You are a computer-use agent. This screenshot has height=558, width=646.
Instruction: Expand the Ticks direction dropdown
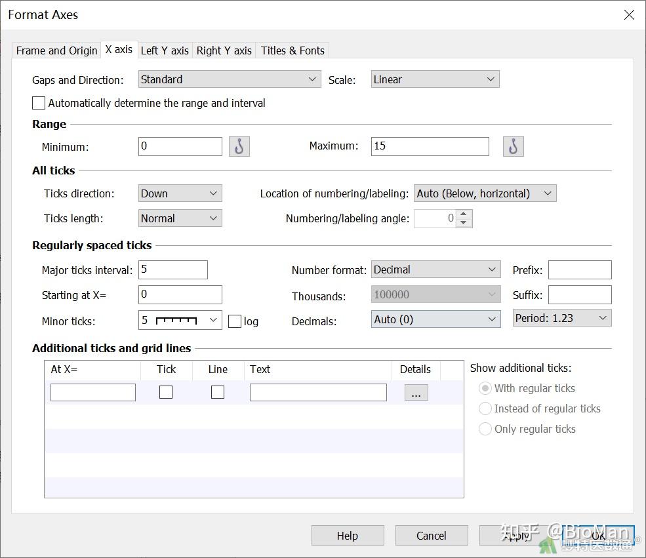(x=180, y=193)
